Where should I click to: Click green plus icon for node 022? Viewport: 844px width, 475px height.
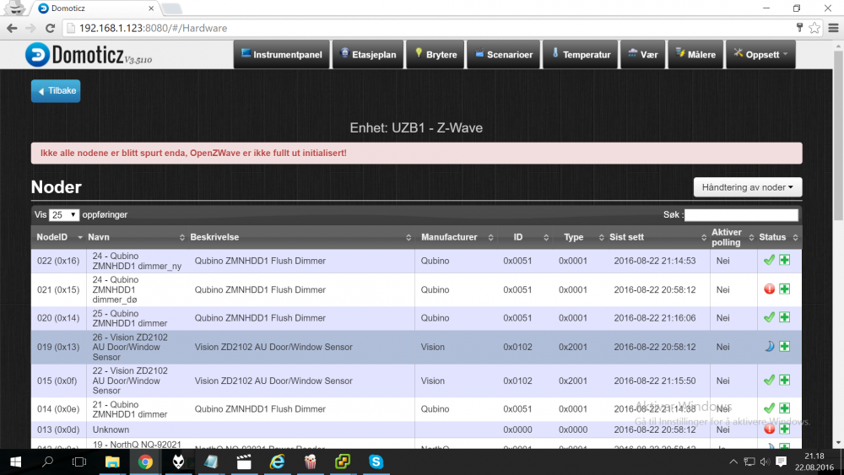coord(784,261)
